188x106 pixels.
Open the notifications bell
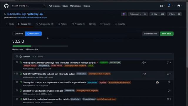click(169, 6)
